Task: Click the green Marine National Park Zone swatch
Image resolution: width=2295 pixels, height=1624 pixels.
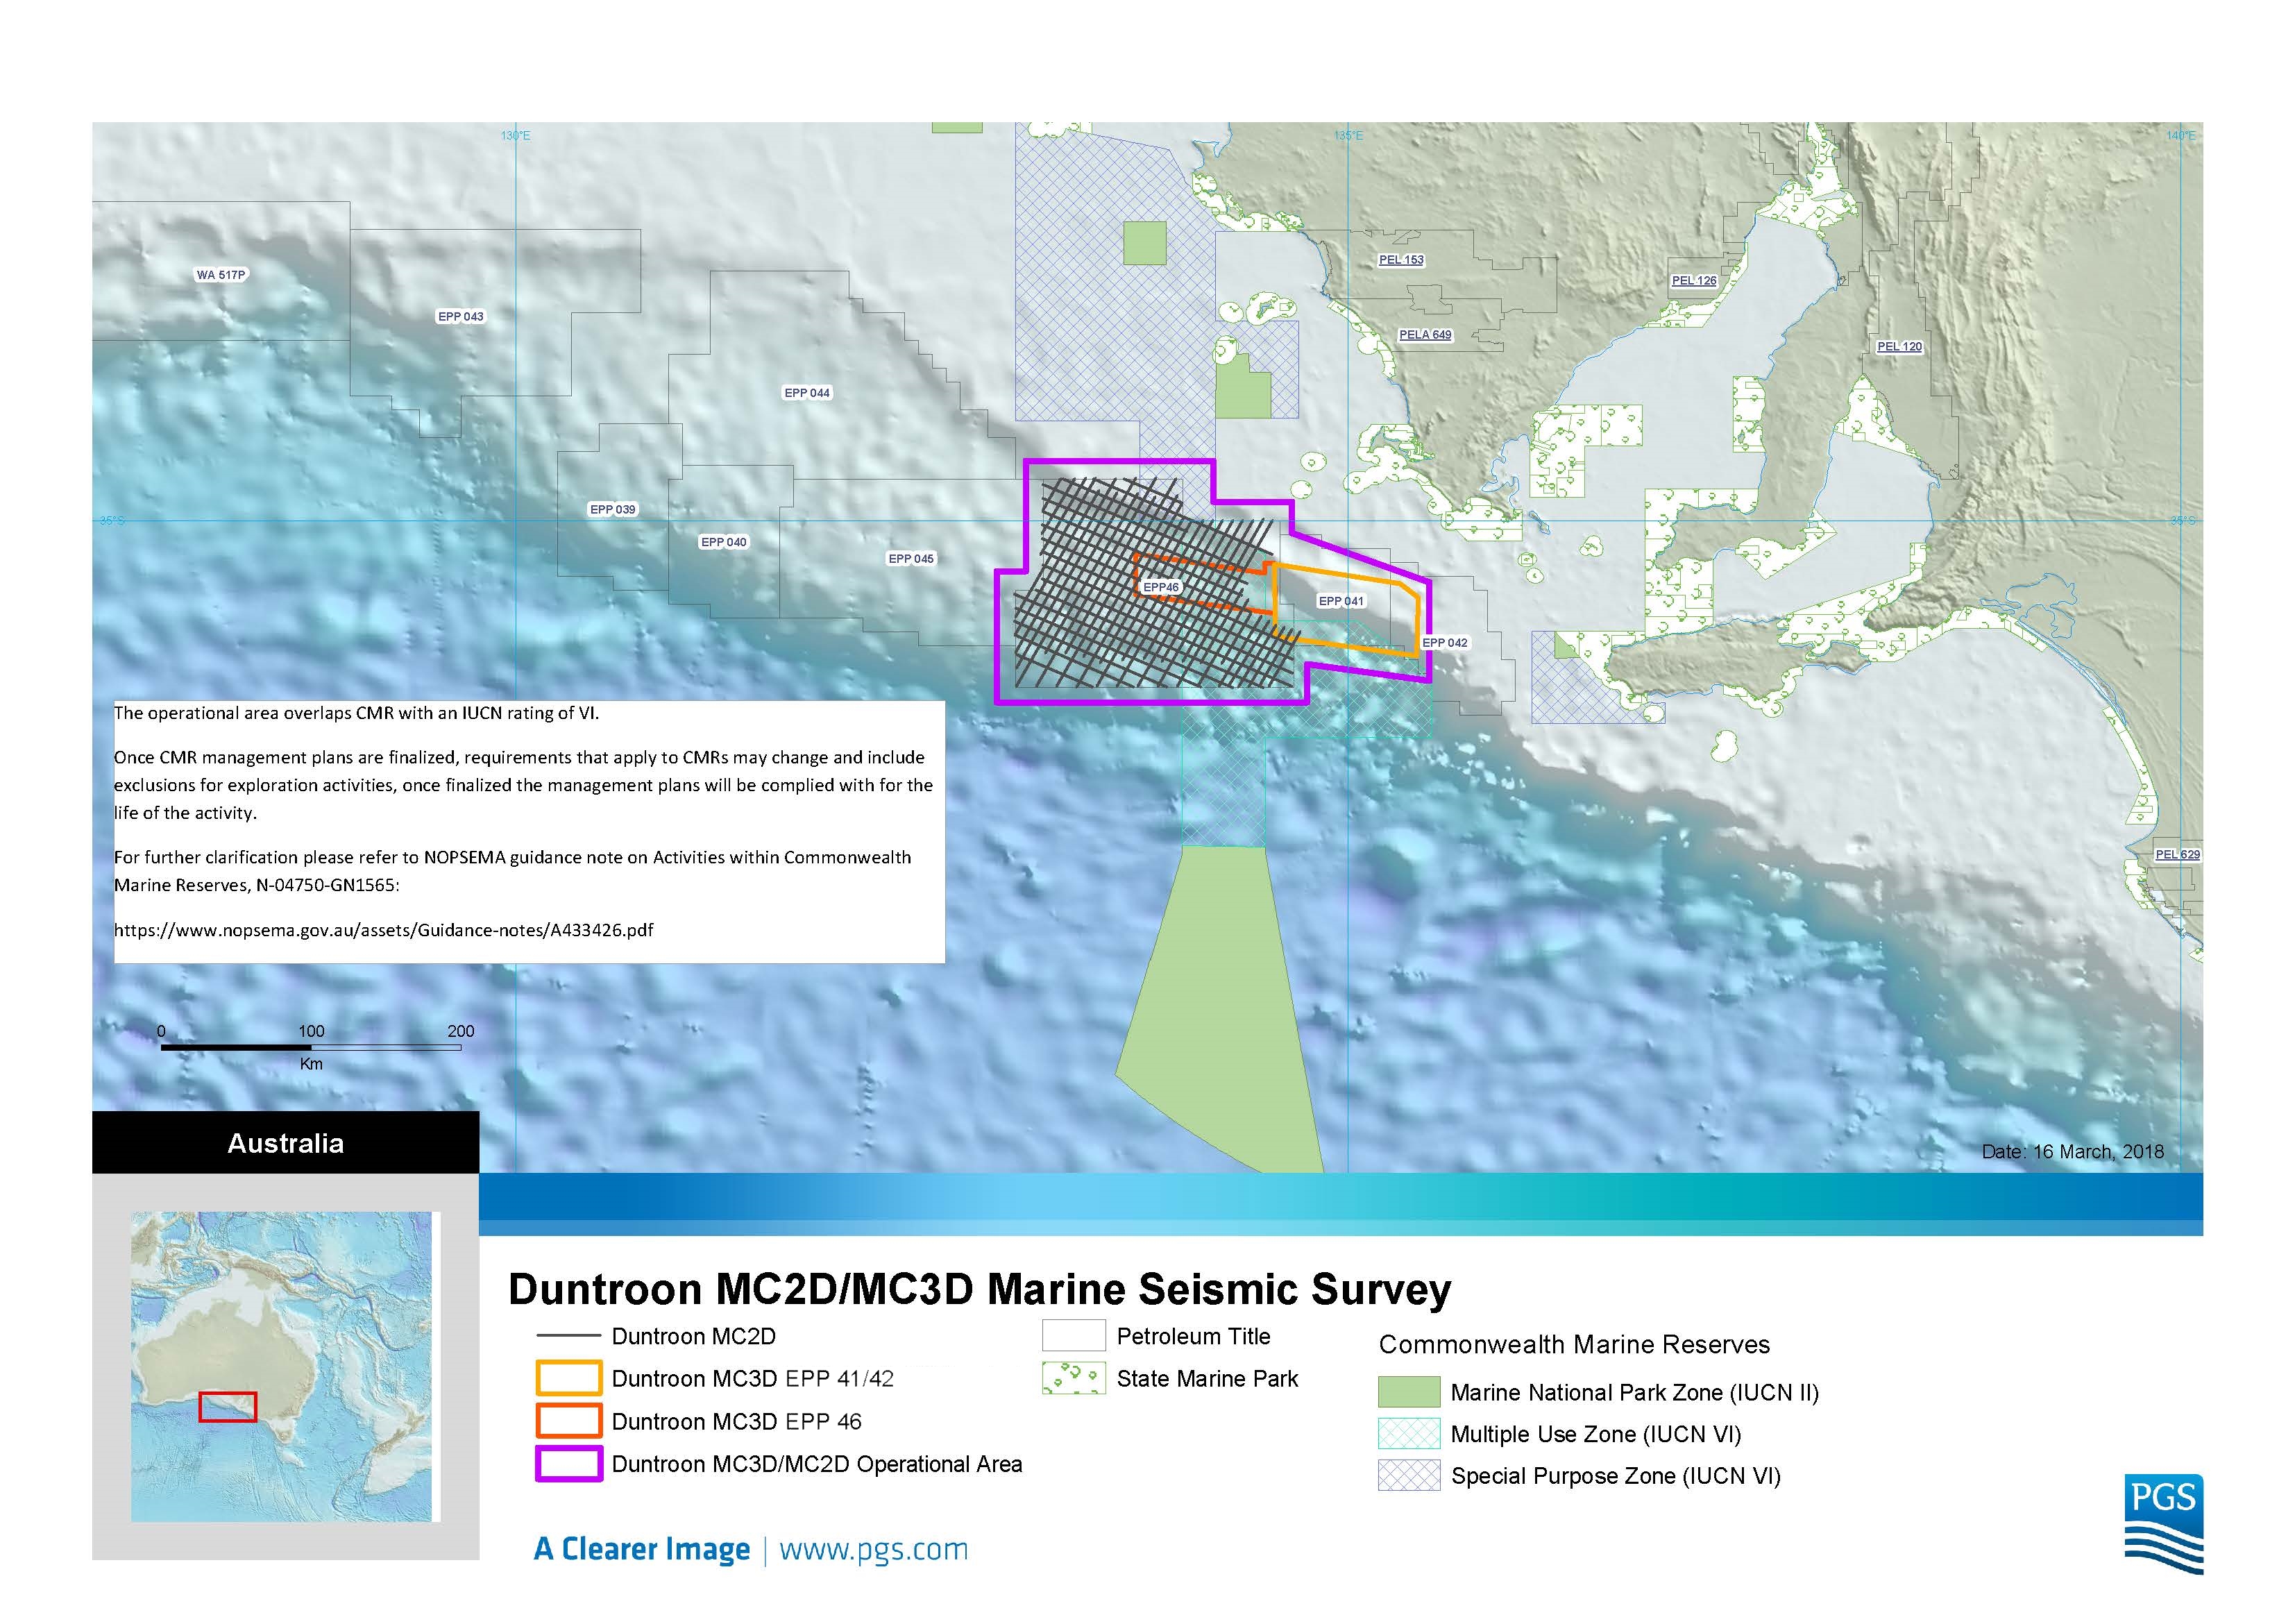Action: click(x=1408, y=1392)
